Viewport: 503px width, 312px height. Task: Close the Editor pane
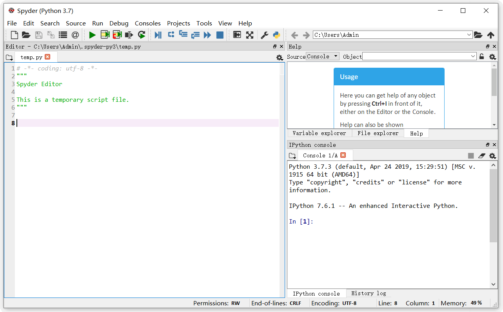click(x=281, y=46)
